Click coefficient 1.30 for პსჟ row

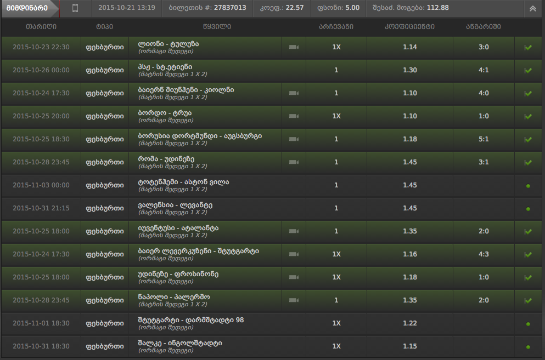[x=410, y=70]
